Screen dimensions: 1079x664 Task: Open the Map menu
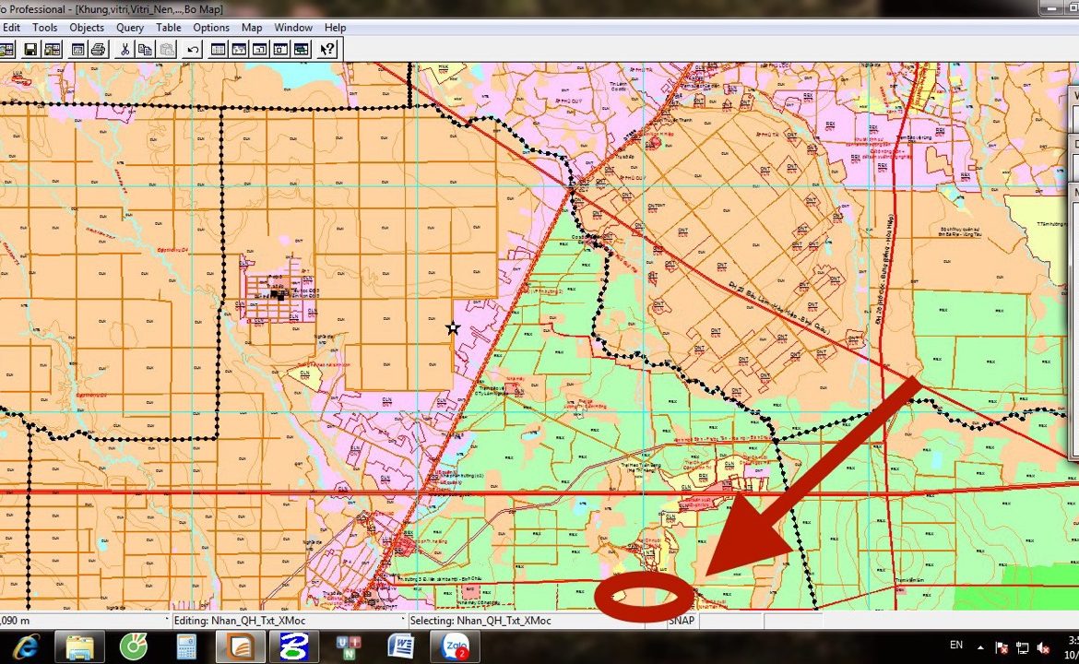pos(251,28)
